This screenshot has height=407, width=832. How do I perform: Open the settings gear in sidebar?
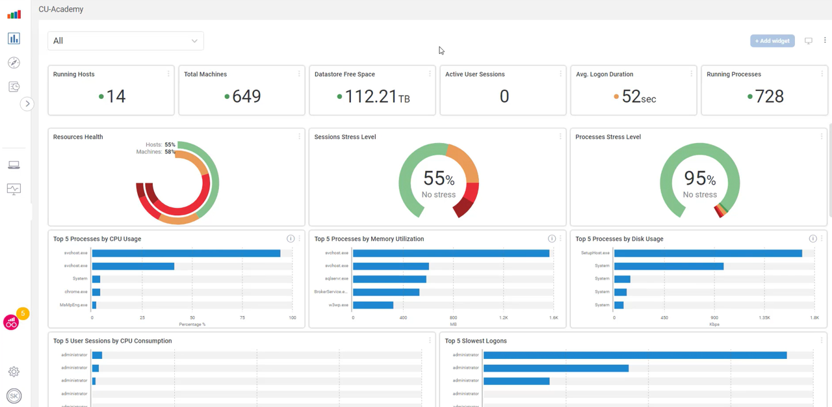(x=14, y=372)
